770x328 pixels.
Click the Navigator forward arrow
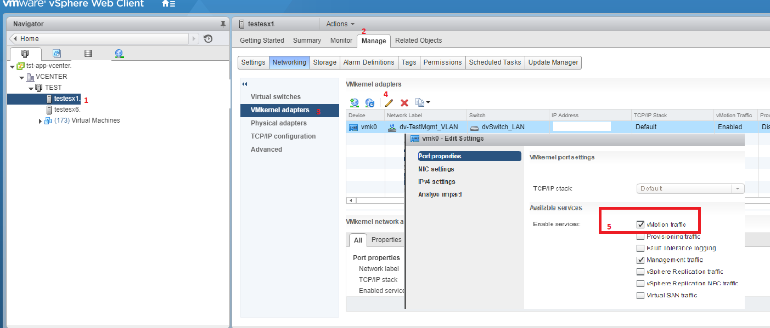(194, 39)
